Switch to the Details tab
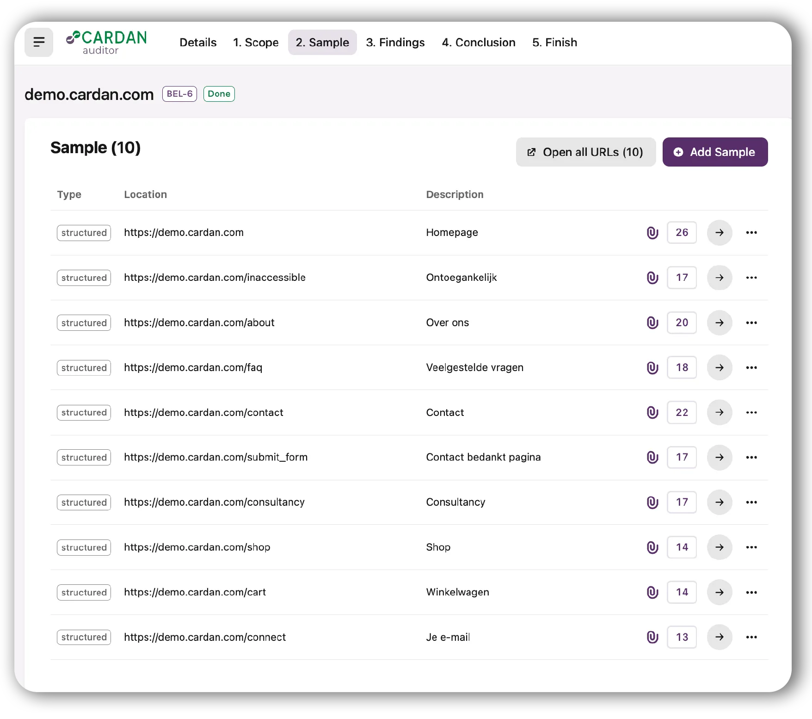This screenshot has width=812, height=719. click(198, 43)
